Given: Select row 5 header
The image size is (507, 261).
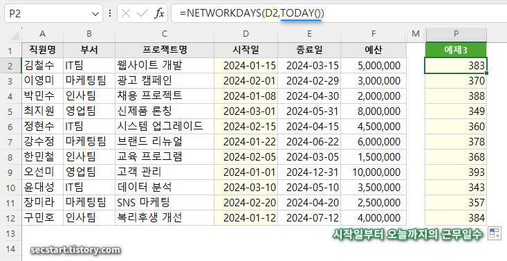Looking at the screenshot, I should pyautogui.click(x=10, y=111).
